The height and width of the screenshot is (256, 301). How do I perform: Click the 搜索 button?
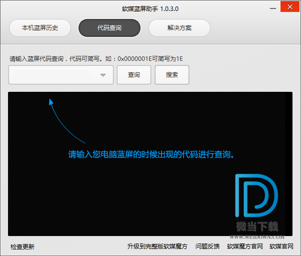[172, 75]
